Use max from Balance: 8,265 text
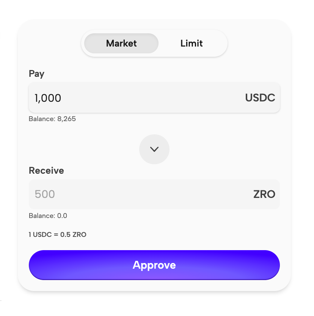 52,119
